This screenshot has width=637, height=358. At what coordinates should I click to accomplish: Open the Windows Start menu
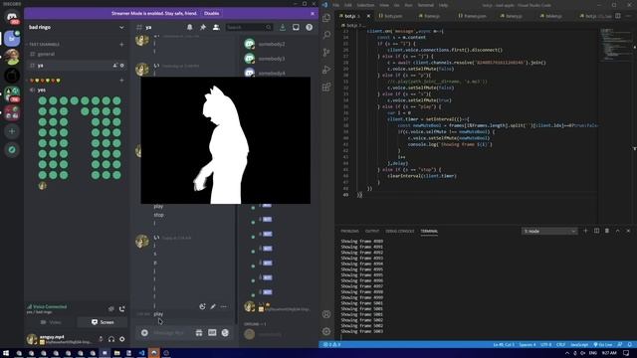tap(6, 353)
